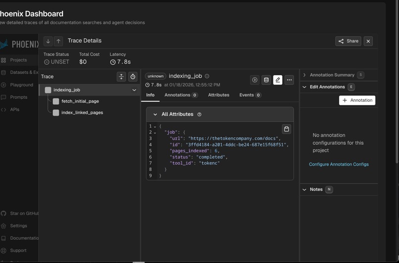
Task: Click the "tokenc" tool_id value
Action: point(209,163)
